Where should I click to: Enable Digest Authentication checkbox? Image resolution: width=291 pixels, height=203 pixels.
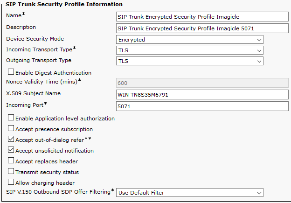(11, 72)
